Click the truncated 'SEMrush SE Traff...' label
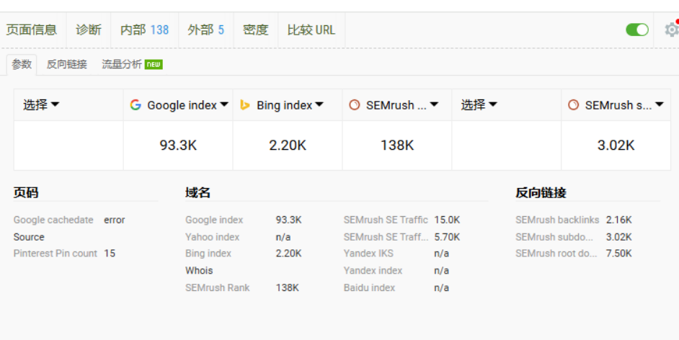The height and width of the screenshot is (340, 679). click(386, 237)
